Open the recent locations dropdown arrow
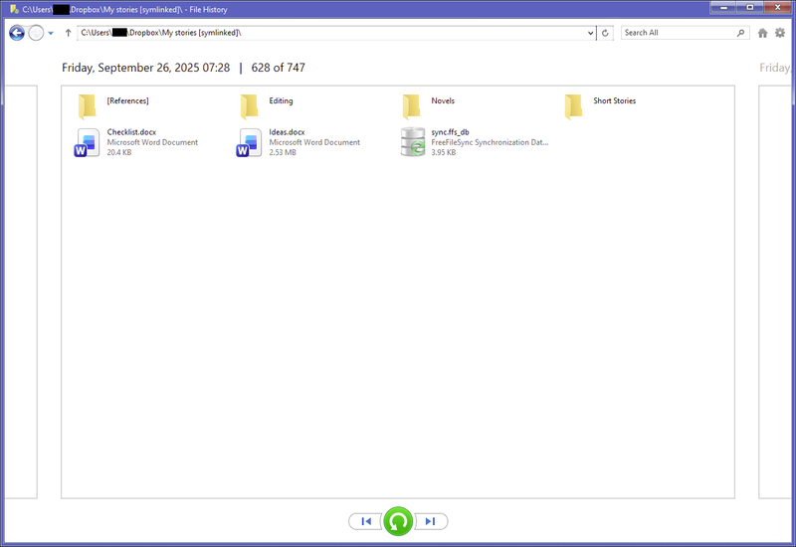The image size is (796, 547). 51,33
